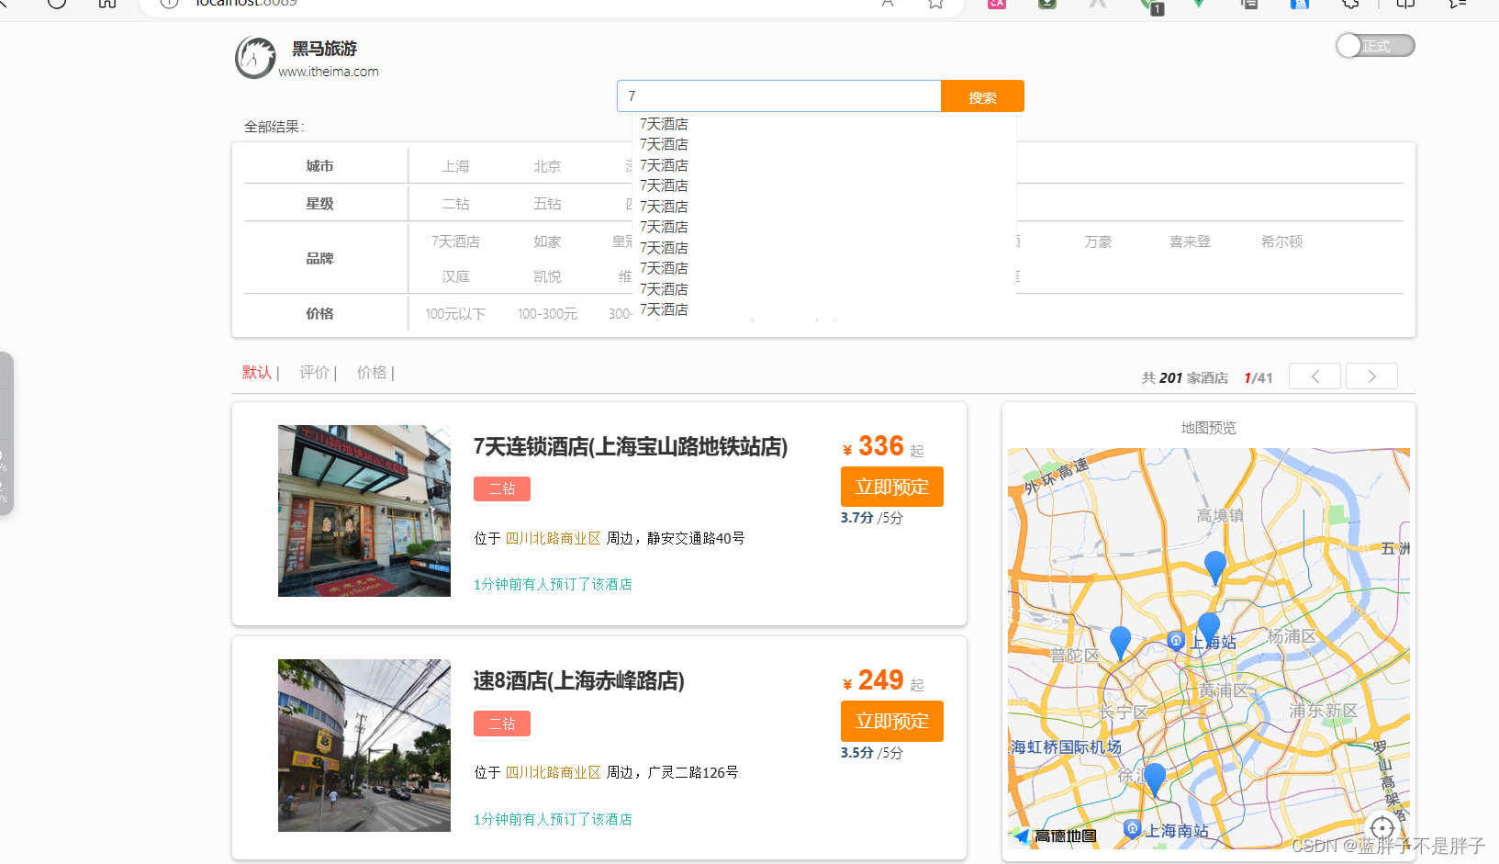Focus the hotel search input box
Image resolution: width=1499 pixels, height=864 pixels.
pyautogui.click(x=779, y=95)
